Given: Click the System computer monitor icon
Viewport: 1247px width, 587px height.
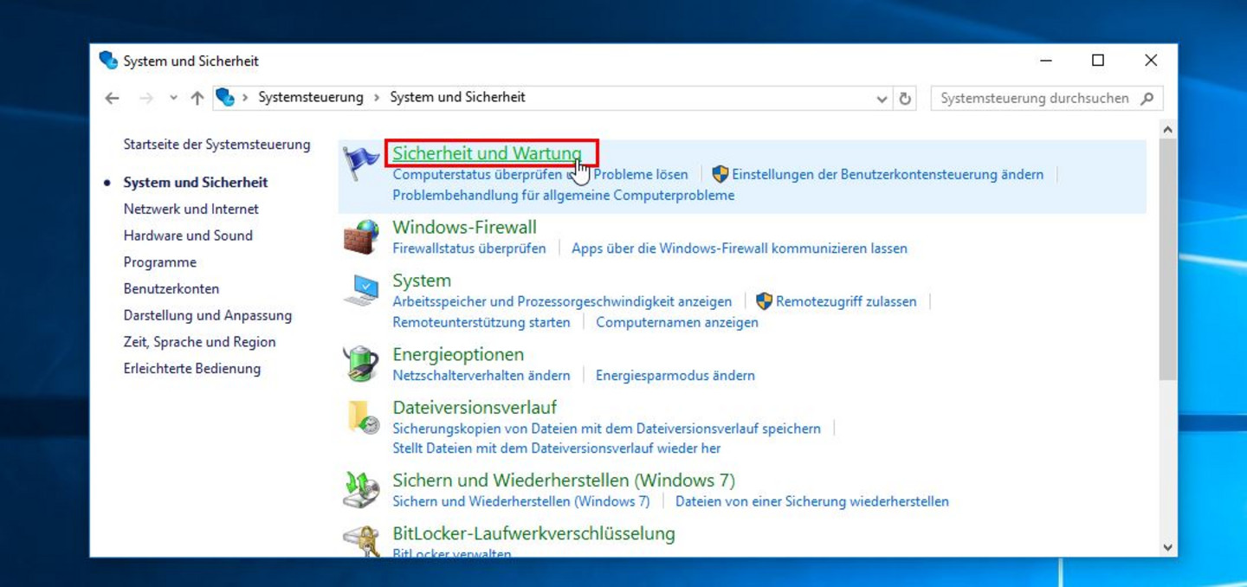Looking at the screenshot, I should tap(361, 290).
